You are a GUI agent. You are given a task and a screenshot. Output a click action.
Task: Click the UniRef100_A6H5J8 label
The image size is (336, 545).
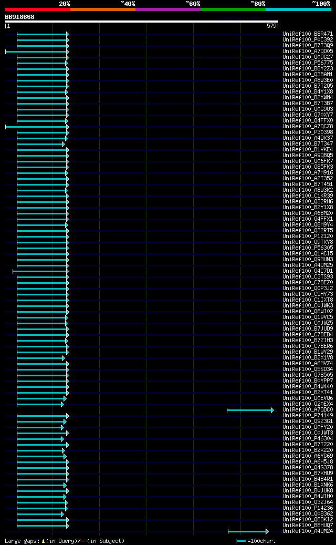pyautogui.click(x=308, y=462)
